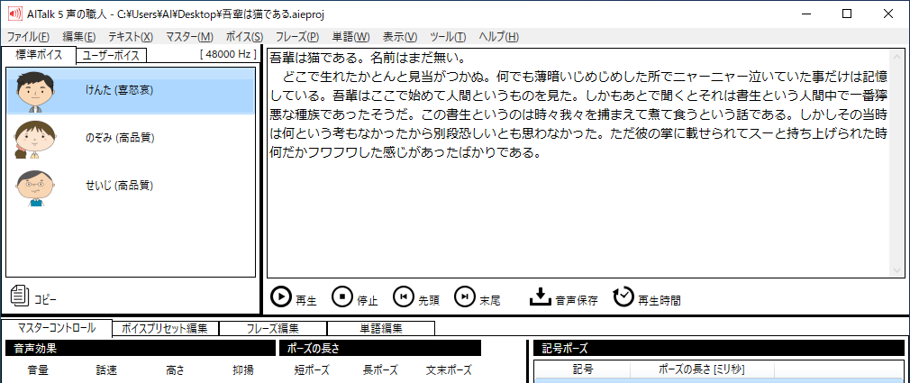
Task: Click the [ 48000 Hz ] sample rate label
Action: tap(228, 54)
